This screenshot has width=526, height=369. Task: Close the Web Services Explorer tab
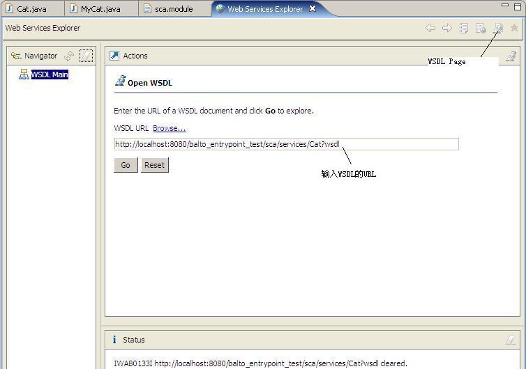(313, 9)
